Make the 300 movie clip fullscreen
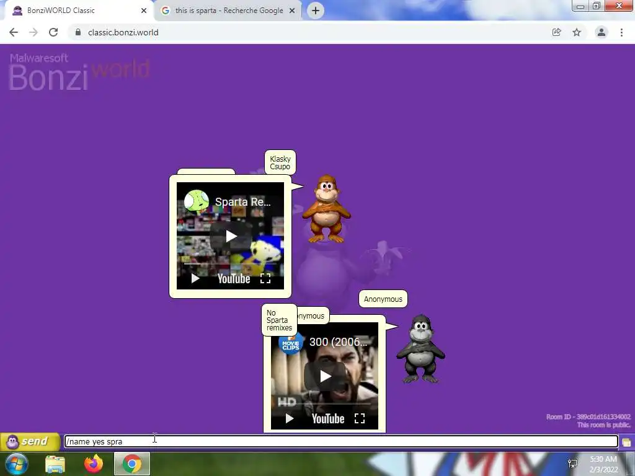635x476 pixels. pyautogui.click(x=360, y=418)
